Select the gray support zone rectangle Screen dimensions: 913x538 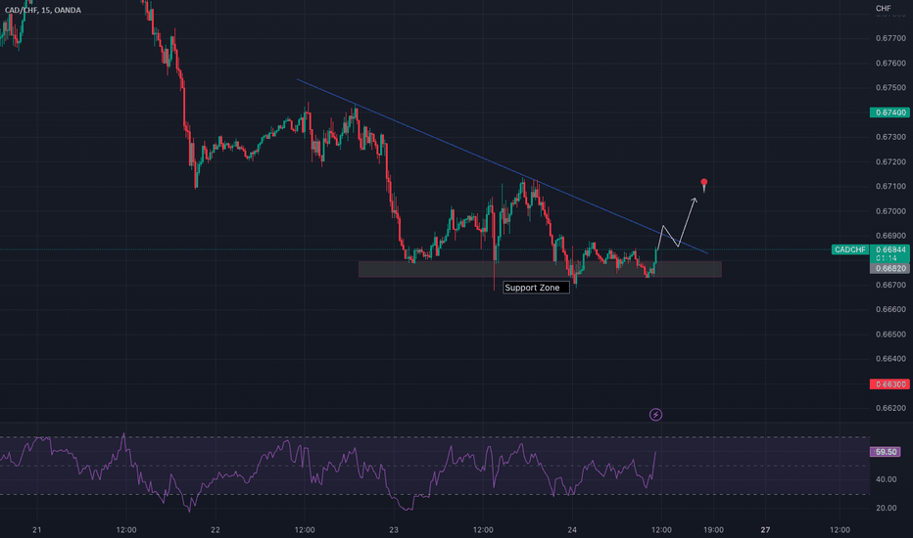[540, 269]
